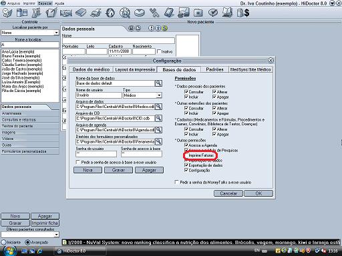Screen dimensions: 342x256
Task: Click the handheld PDA toolbar icon
Action: click(169, 13)
